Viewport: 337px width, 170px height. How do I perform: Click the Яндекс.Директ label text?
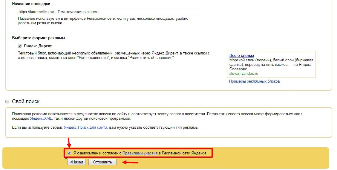(38, 46)
